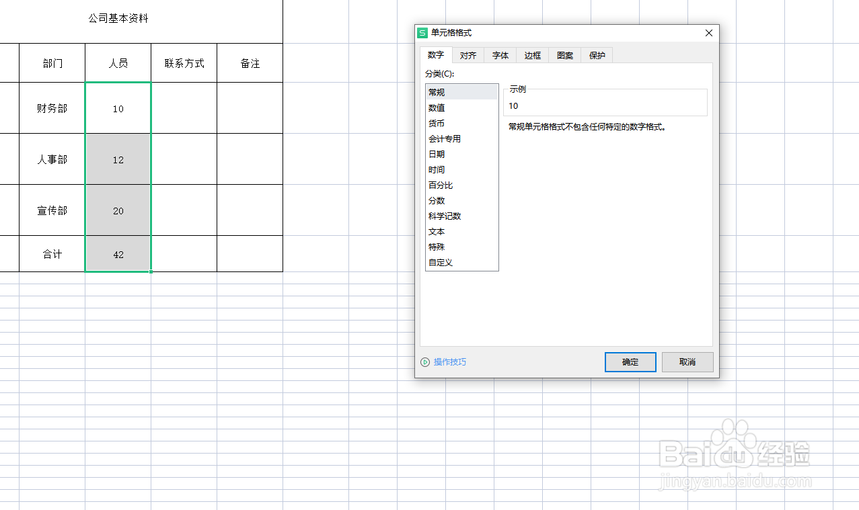Select the total cell showing 42
This screenshot has width=859, height=510.
coord(118,254)
